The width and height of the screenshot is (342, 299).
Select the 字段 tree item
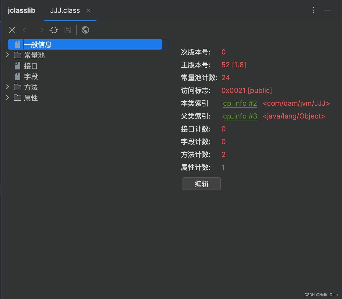pyautogui.click(x=26, y=76)
